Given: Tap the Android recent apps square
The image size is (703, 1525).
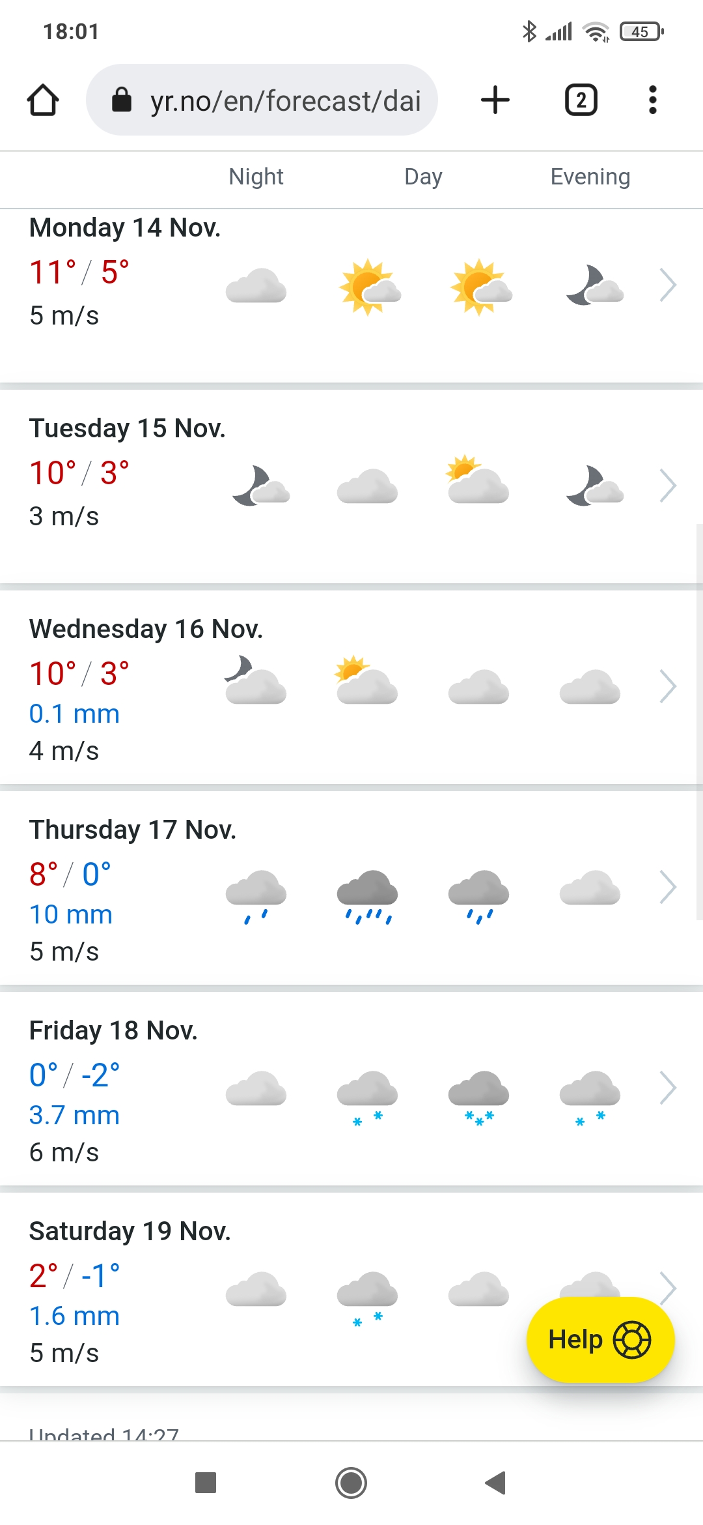Looking at the screenshot, I should click(x=206, y=1483).
